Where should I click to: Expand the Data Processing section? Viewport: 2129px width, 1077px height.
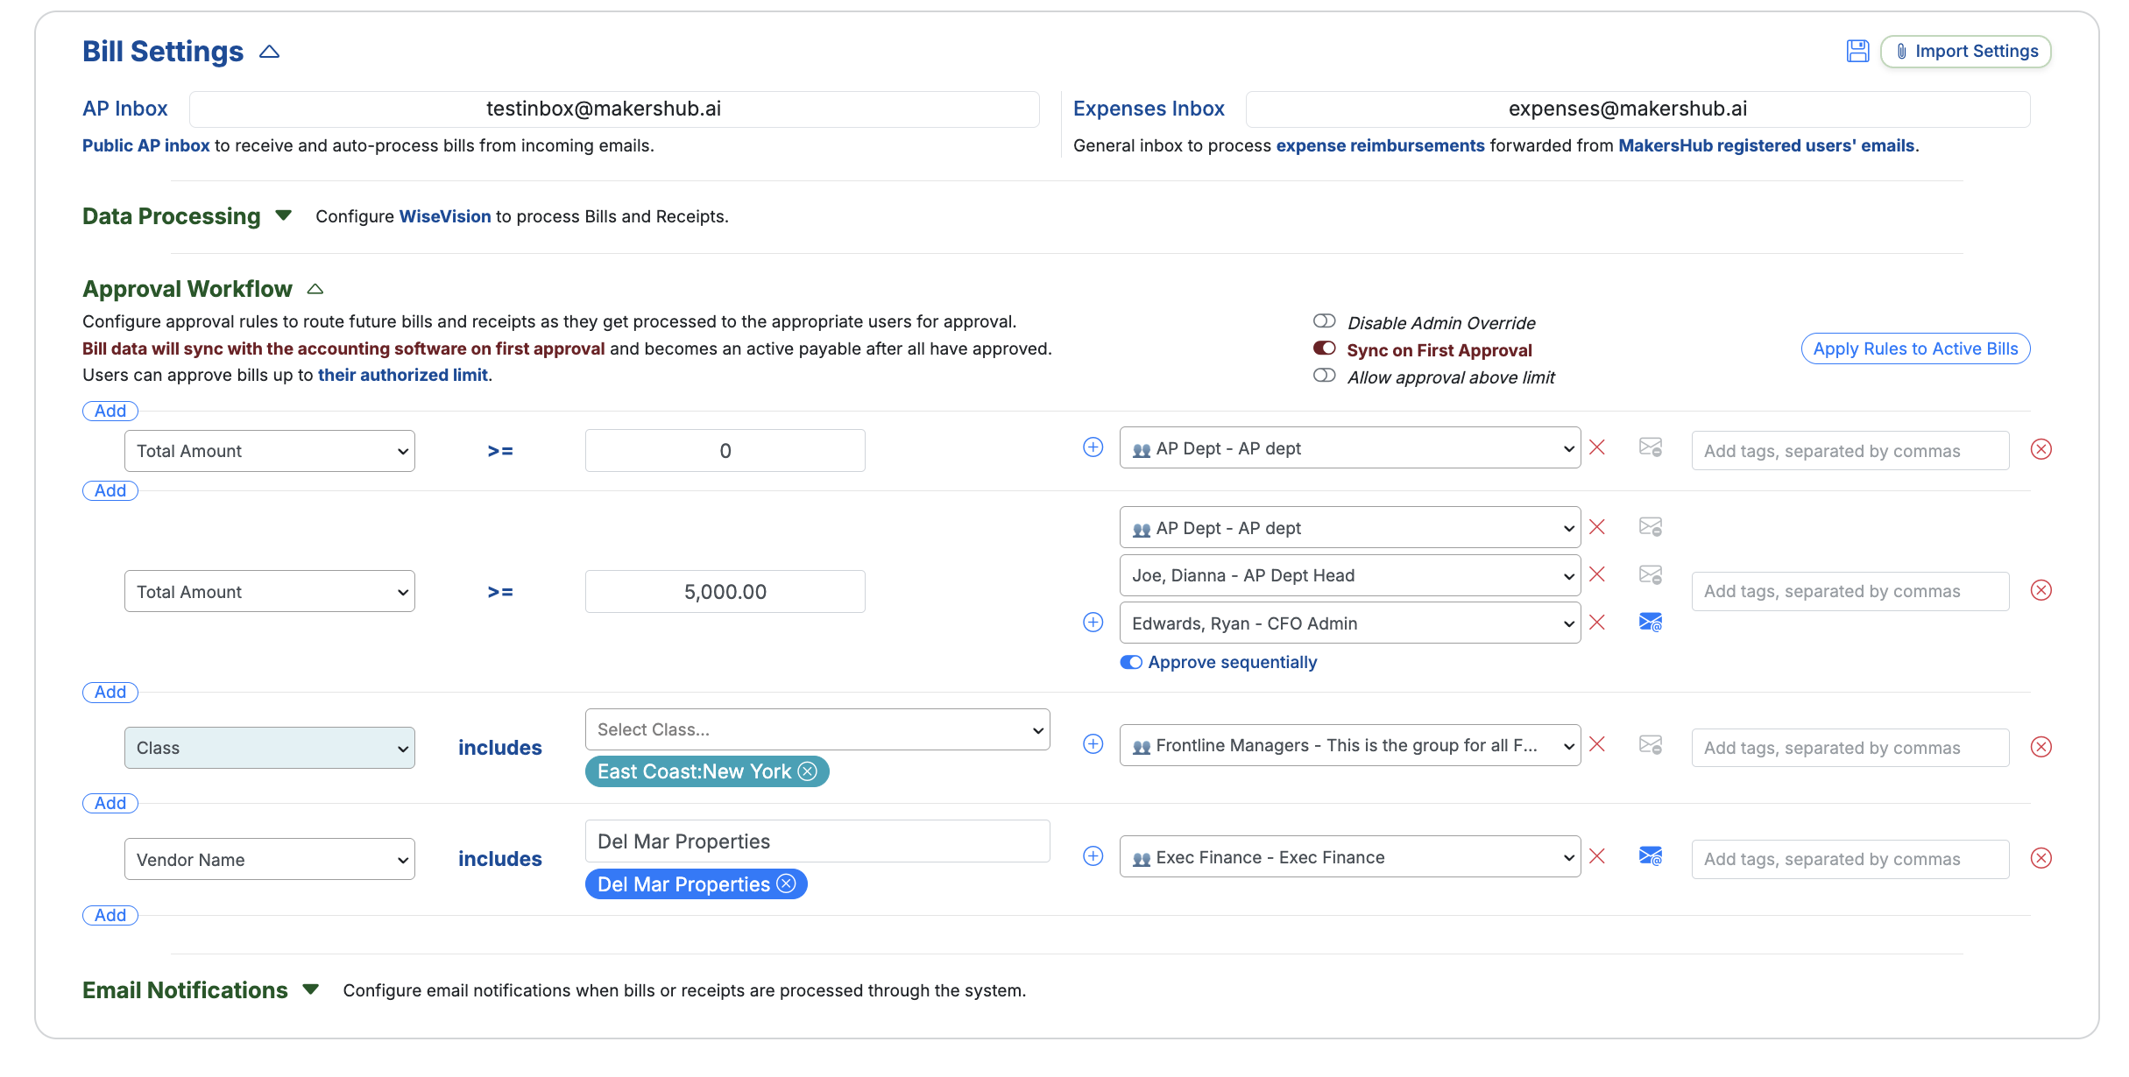tap(283, 215)
